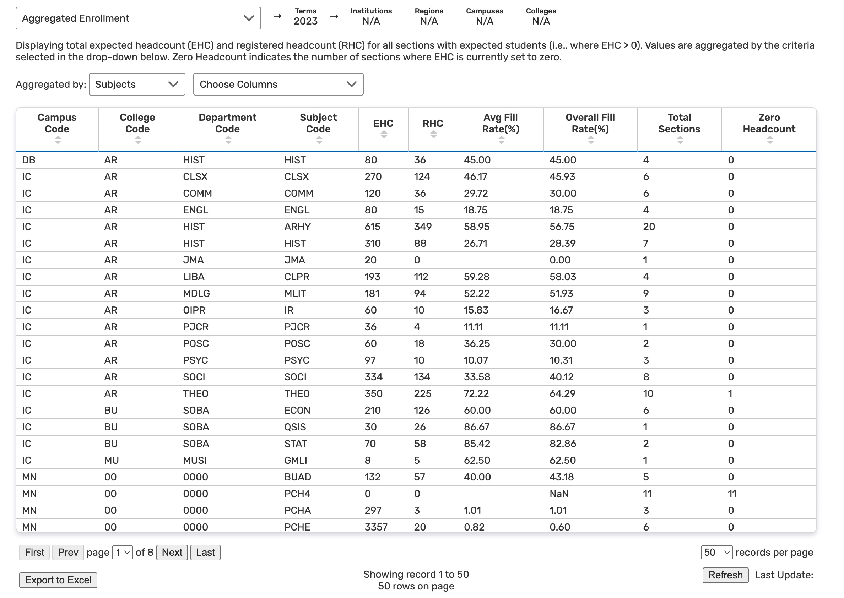
Task: Click the Export to Excel button
Action: coord(58,580)
